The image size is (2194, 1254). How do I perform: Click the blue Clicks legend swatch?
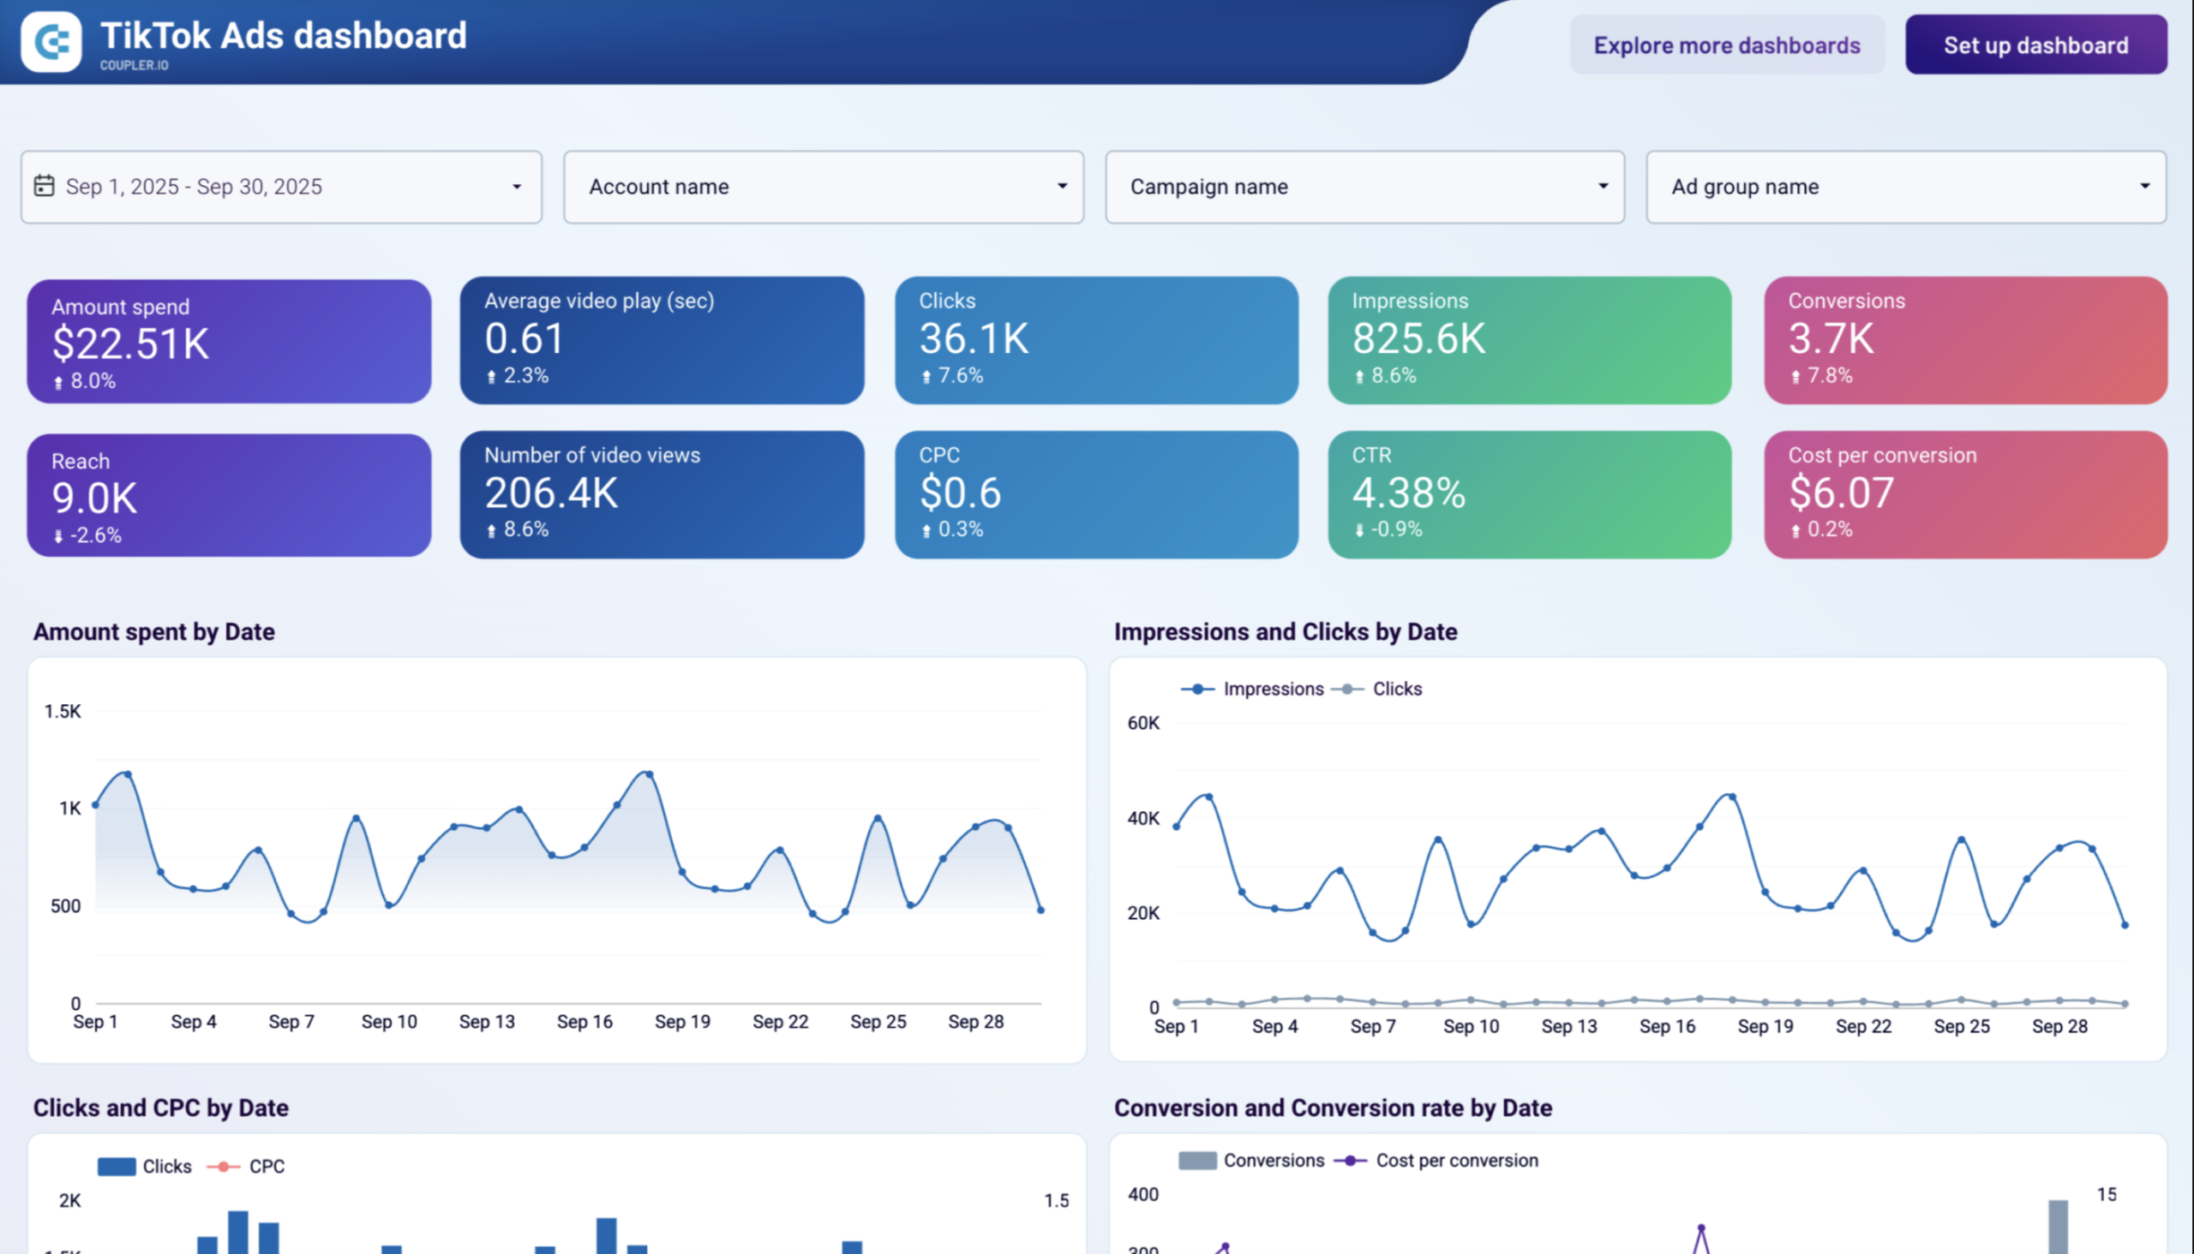(x=117, y=1166)
